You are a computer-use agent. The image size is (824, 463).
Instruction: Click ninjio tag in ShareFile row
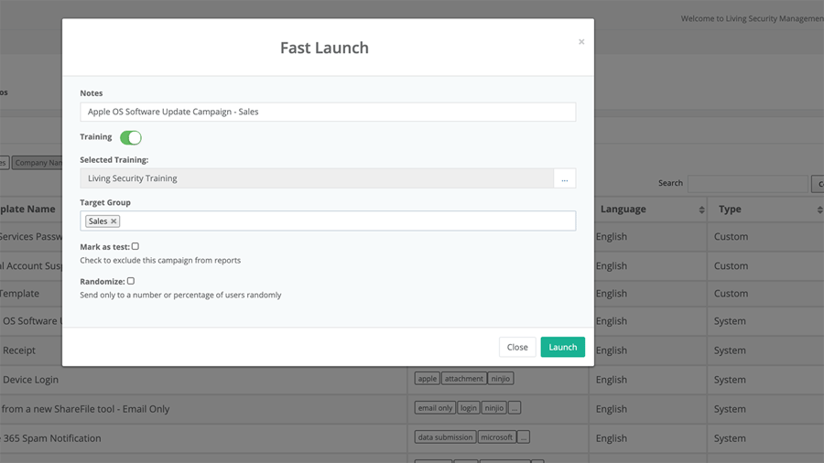click(x=494, y=408)
